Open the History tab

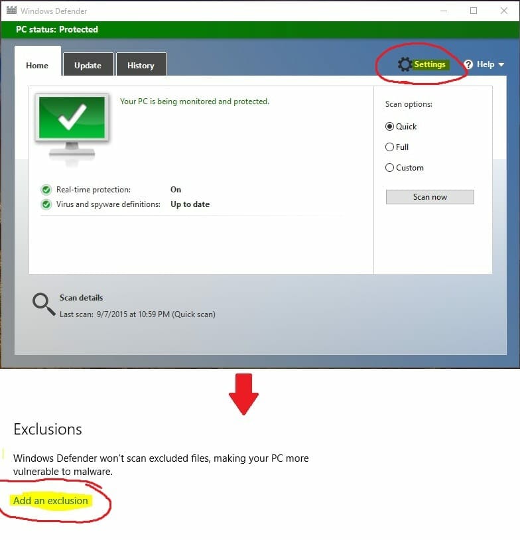coord(141,65)
